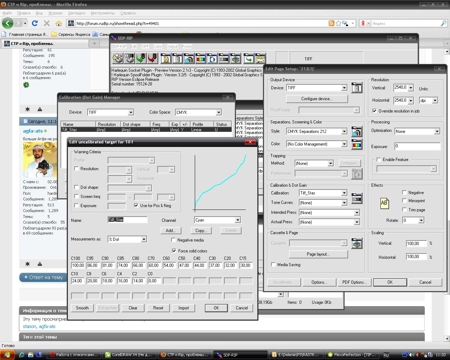Click Add... channel button
The image size is (450, 360).
[171, 231]
